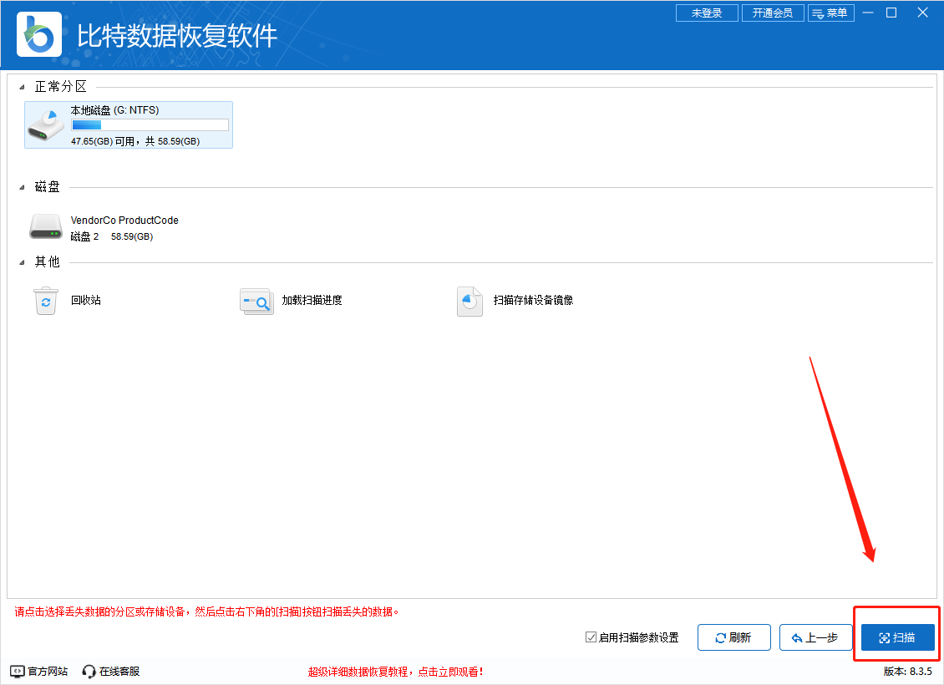Click the load scan progress icon
The height and width of the screenshot is (685, 944).
256,301
